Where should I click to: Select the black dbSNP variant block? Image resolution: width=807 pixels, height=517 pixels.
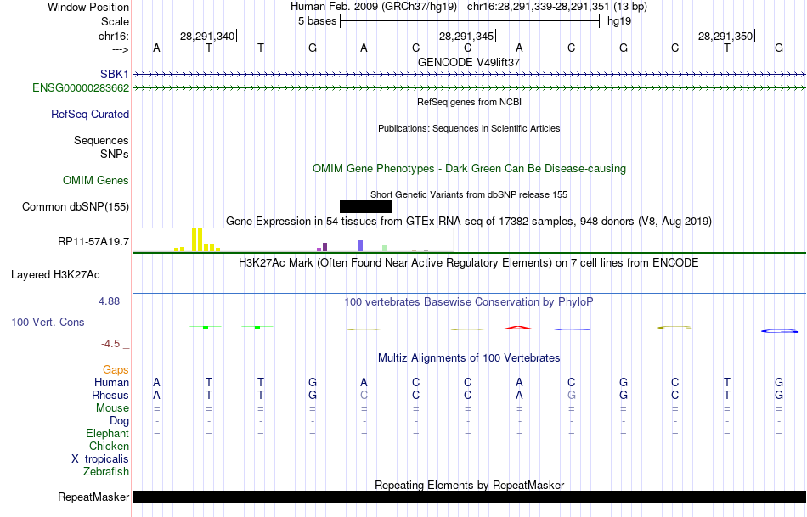tap(365, 207)
